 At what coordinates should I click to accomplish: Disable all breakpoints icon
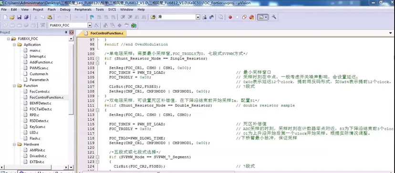pos(244,17)
